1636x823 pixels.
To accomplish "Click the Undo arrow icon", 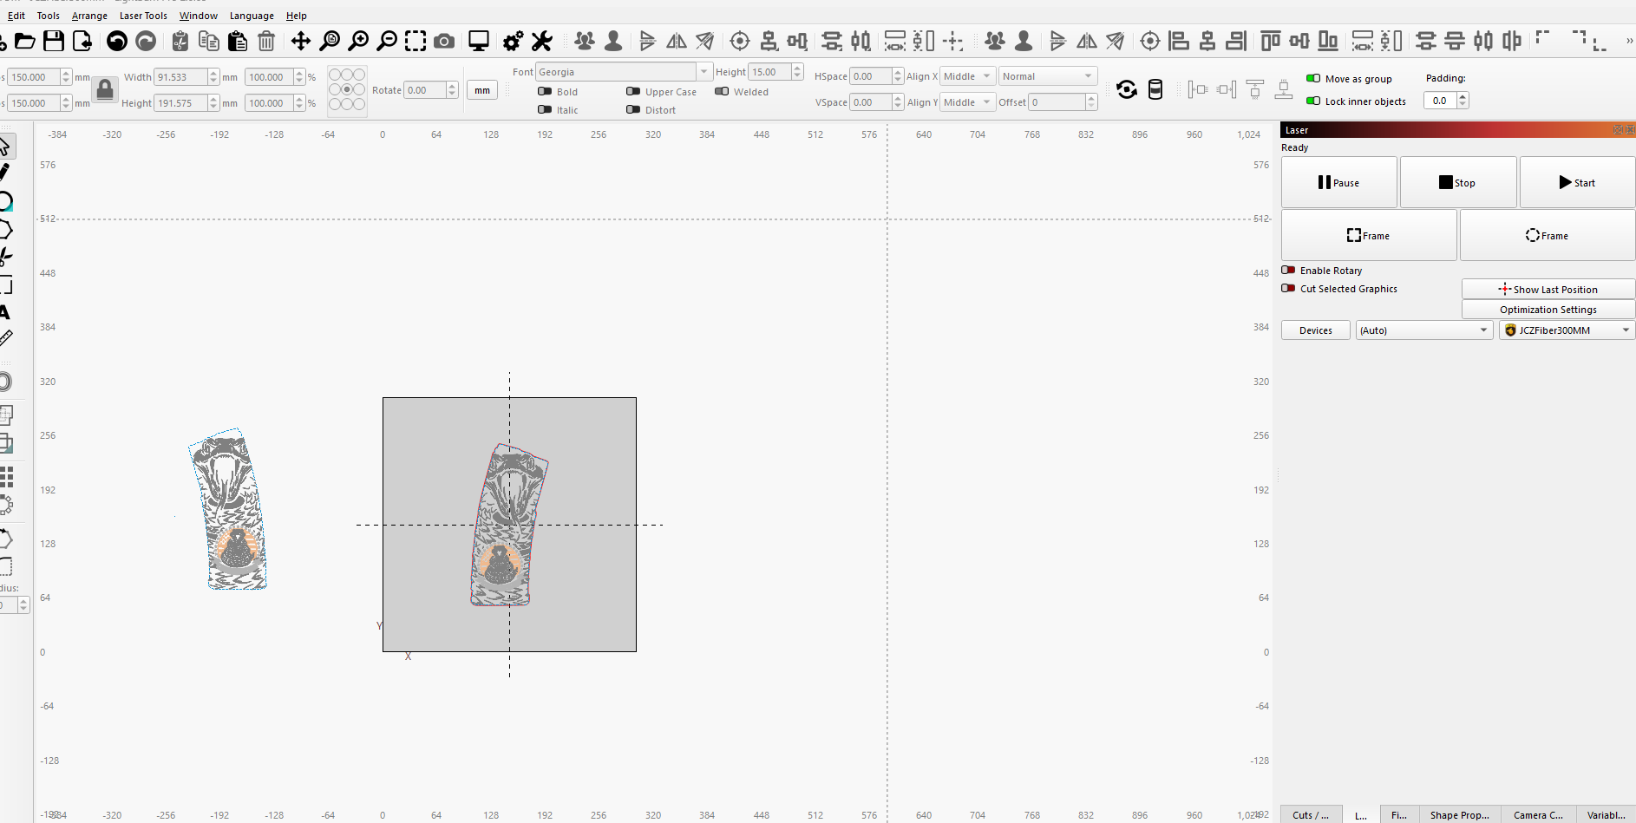I will (116, 41).
